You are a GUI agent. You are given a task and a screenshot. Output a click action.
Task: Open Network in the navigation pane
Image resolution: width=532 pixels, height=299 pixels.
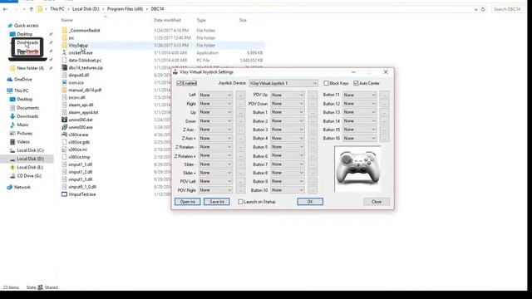coord(22,187)
